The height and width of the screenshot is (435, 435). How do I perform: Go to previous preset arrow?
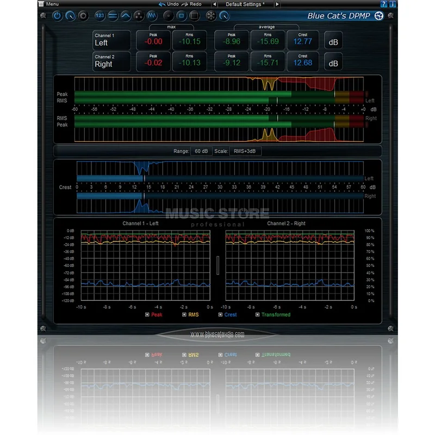[214, 4]
